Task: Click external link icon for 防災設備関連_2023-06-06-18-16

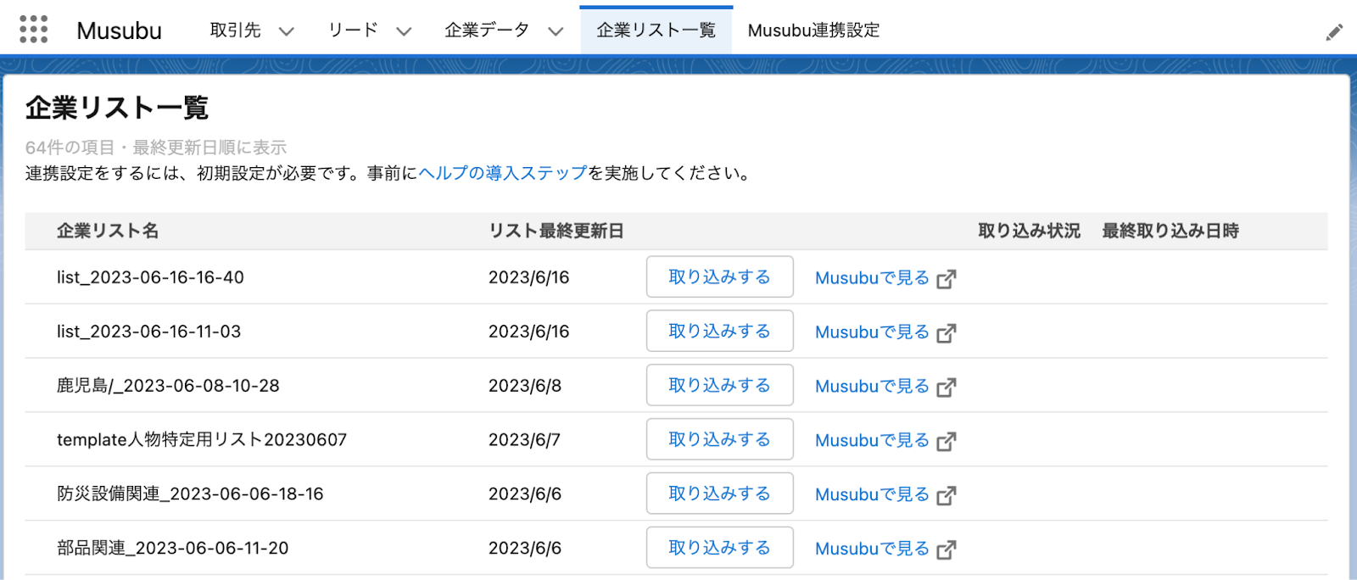Action: pos(947,496)
